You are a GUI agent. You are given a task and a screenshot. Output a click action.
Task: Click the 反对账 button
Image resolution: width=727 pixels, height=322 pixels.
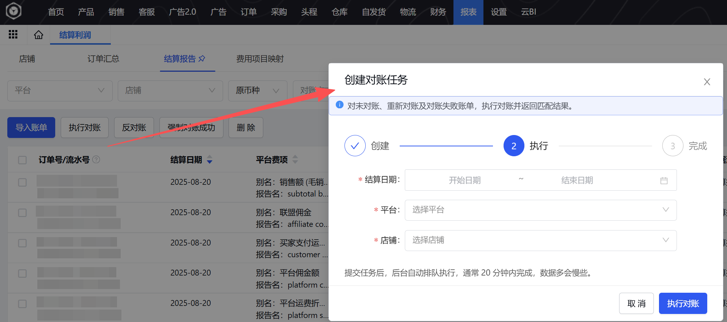(134, 127)
